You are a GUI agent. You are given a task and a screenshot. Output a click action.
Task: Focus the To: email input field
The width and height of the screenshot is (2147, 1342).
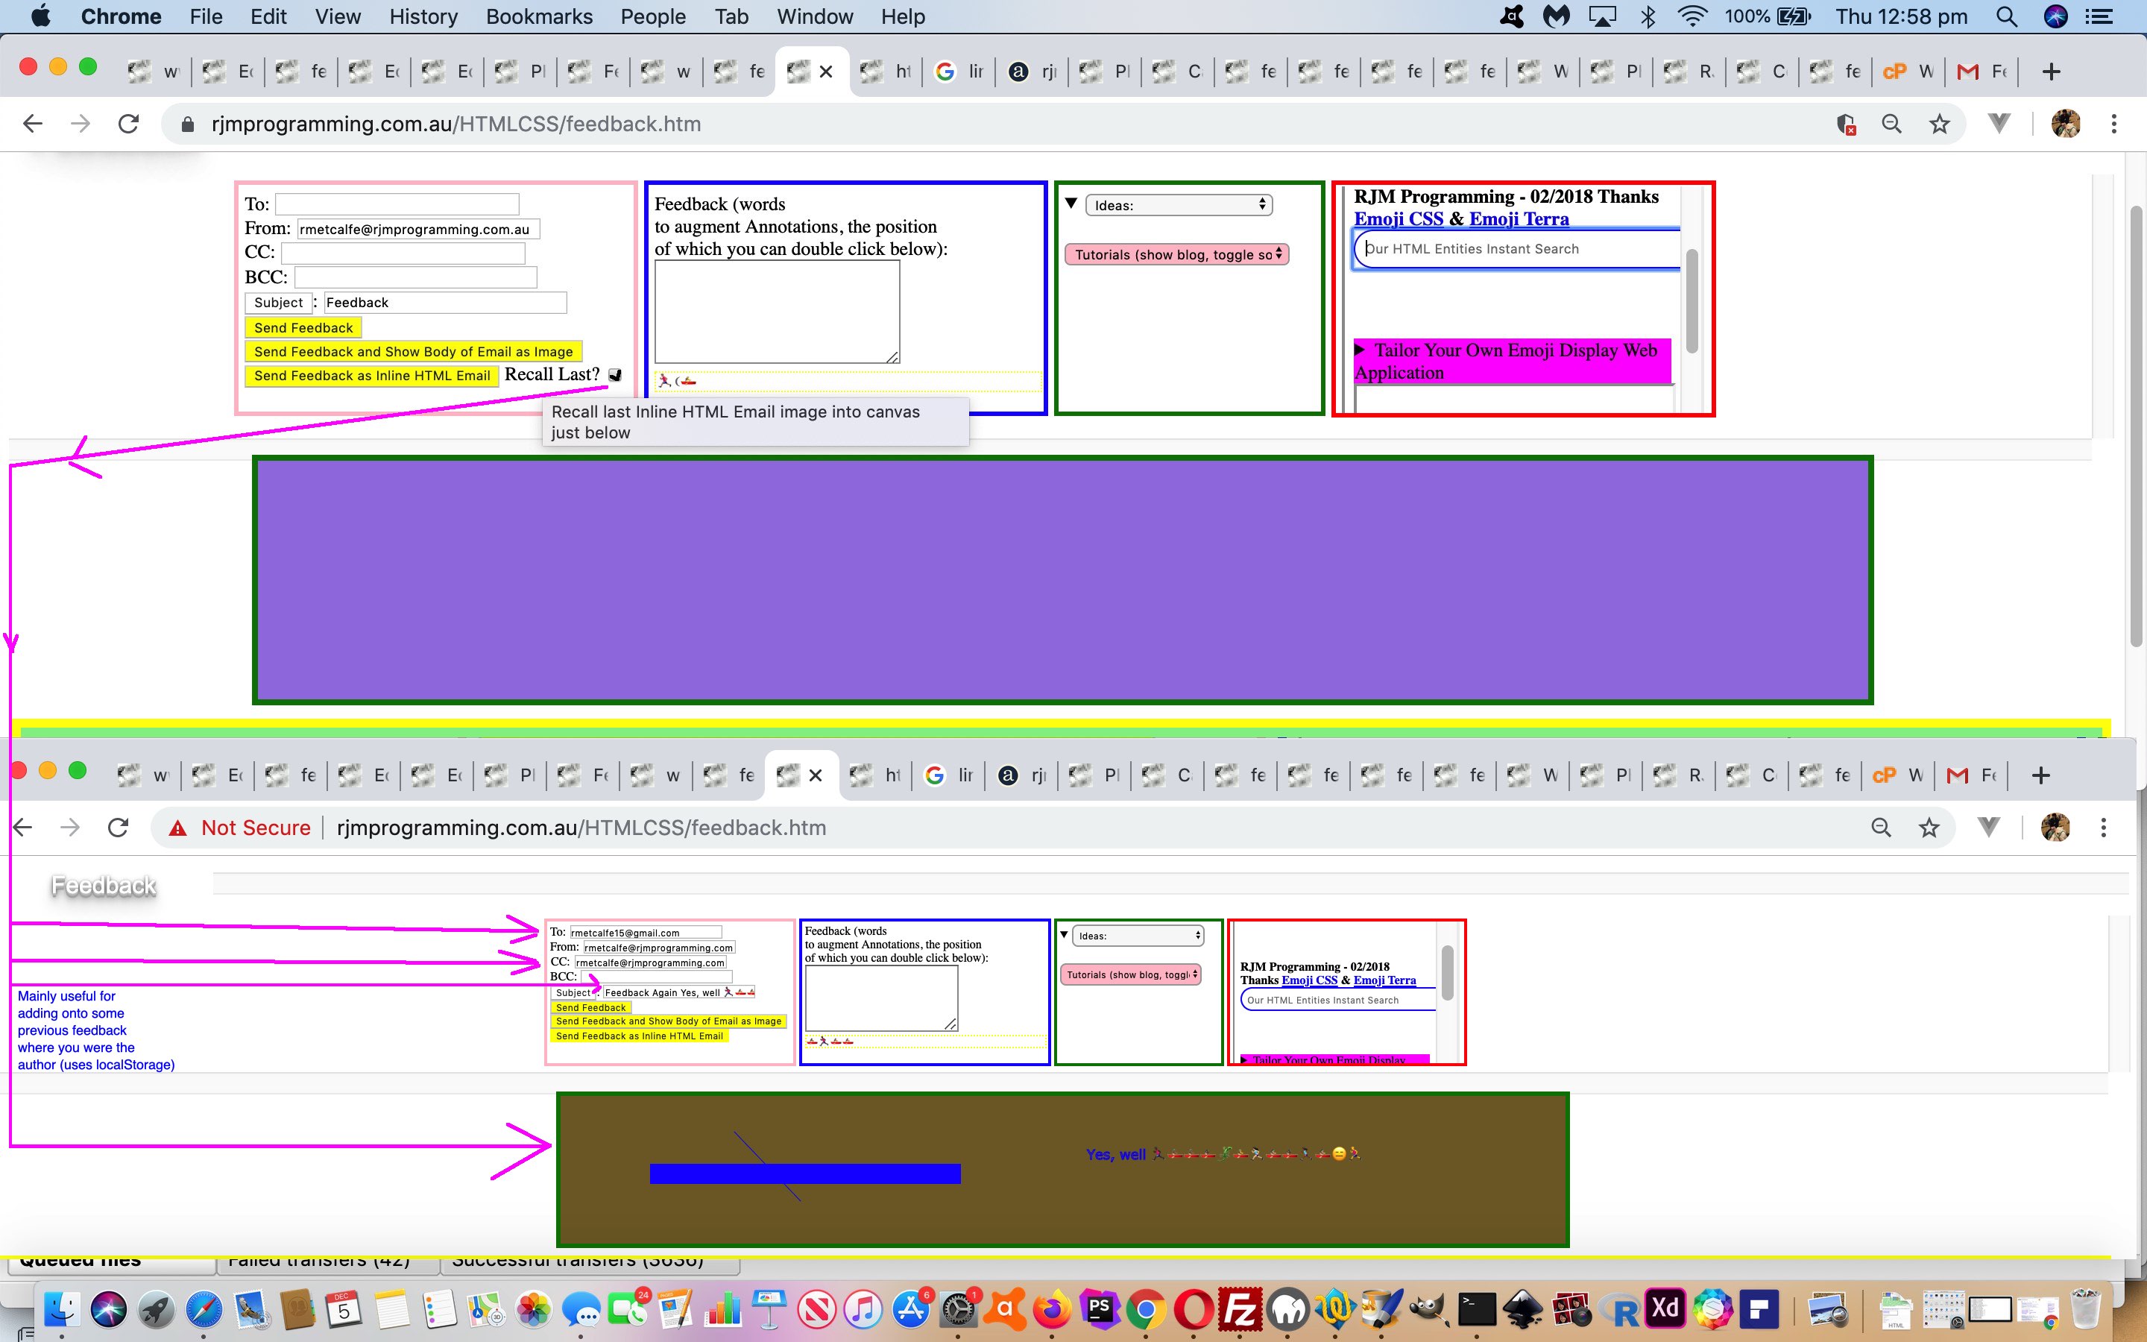[397, 204]
